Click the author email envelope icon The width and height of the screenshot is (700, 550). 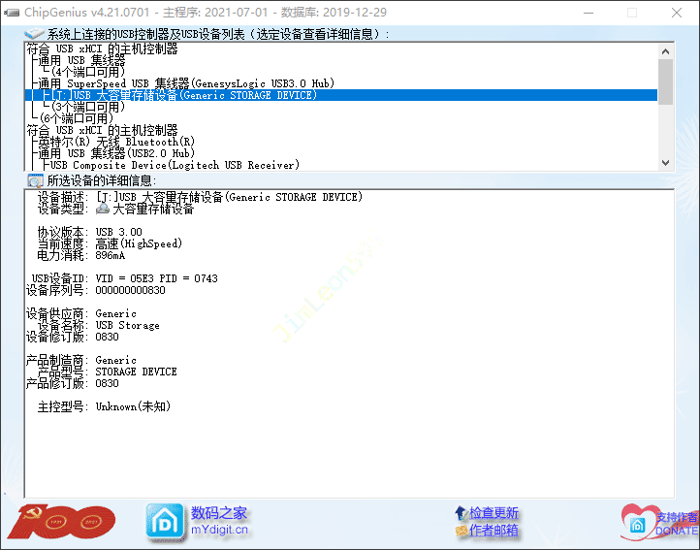460,531
